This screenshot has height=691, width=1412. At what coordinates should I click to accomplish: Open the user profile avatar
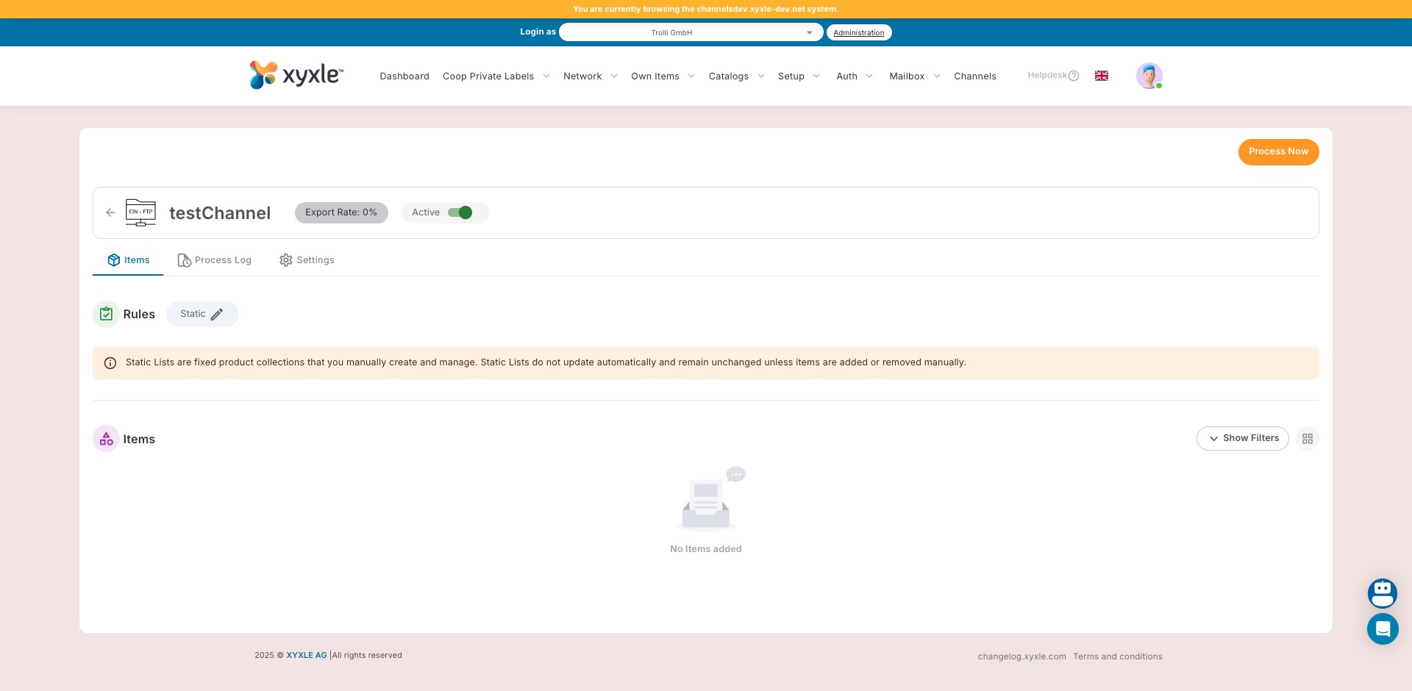[1148, 76]
